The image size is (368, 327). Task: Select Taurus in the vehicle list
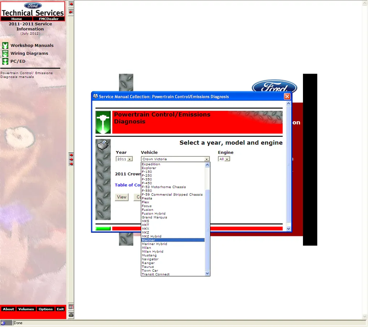click(173, 266)
